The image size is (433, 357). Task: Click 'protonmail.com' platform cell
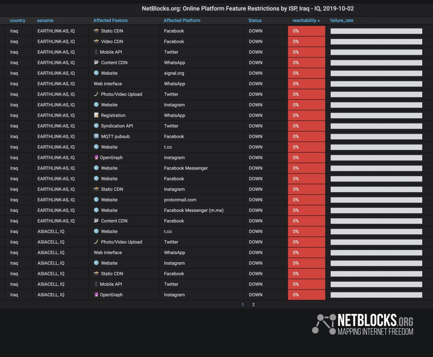(180, 200)
